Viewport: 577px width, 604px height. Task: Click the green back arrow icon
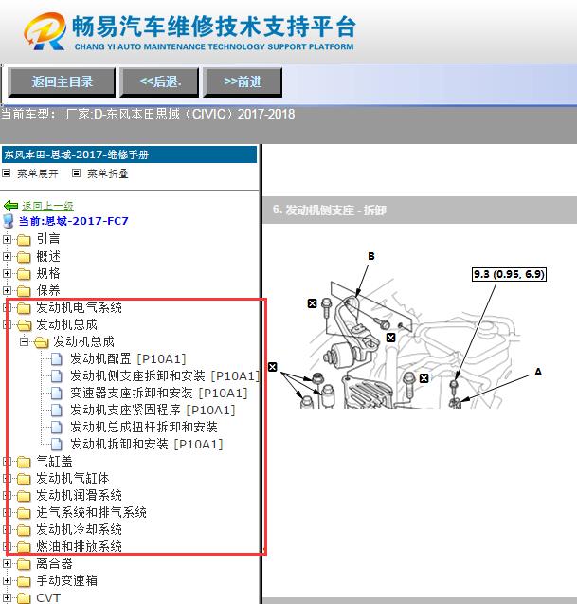[x=10, y=206]
